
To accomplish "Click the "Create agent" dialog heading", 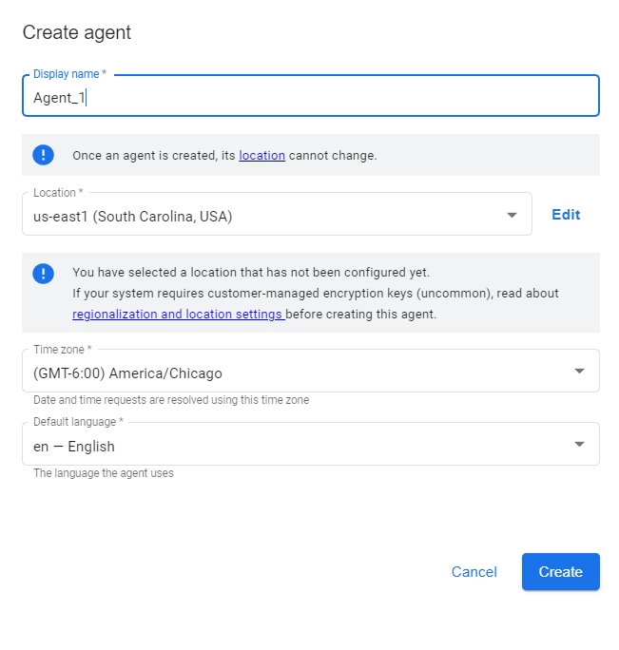I will point(77,32).
